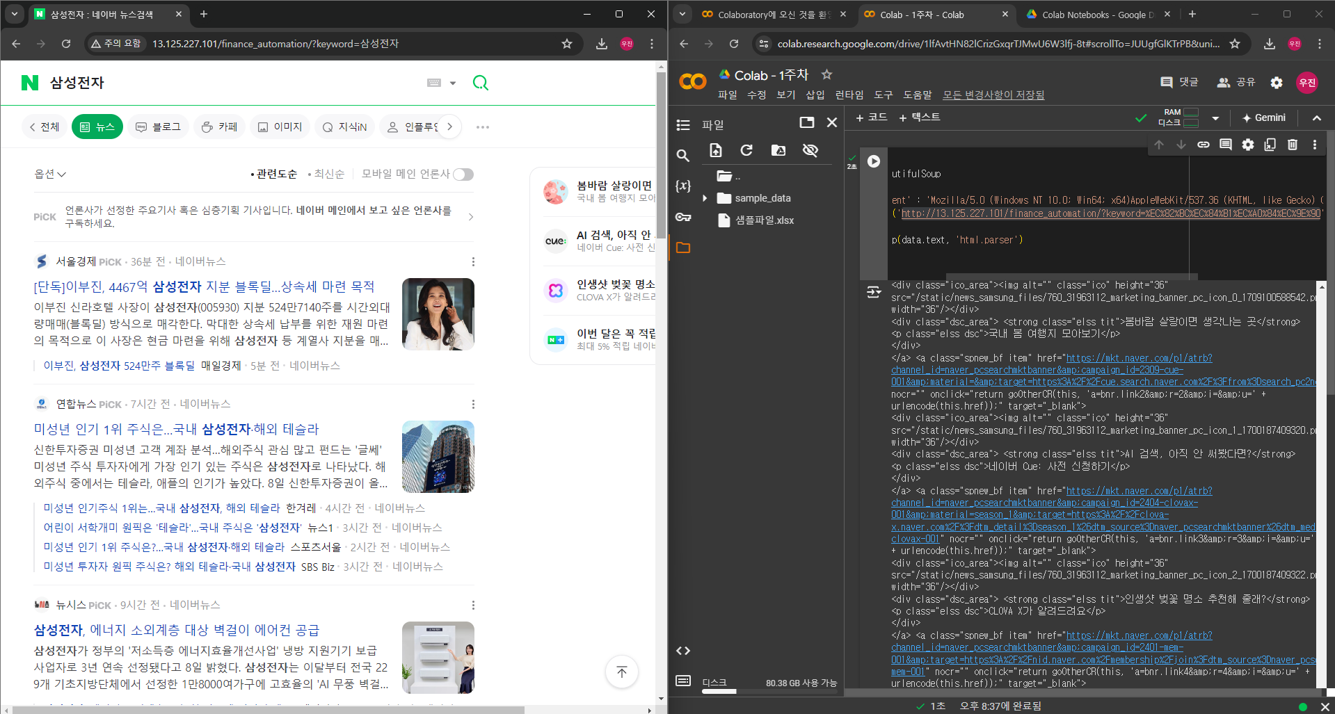The height and width of the screenshot is (714, 1335).
Task: Open the Colab terminal icon at bottom left
Action: tap(683, 681)
